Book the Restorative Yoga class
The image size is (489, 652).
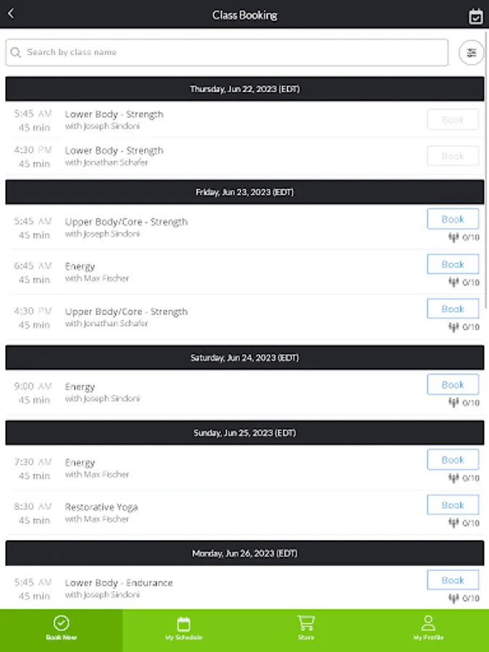tap(453, 504)
